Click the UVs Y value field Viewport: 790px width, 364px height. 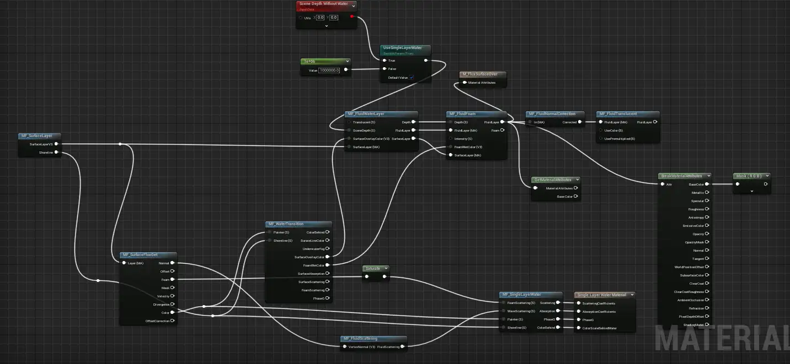pos(334,18)
